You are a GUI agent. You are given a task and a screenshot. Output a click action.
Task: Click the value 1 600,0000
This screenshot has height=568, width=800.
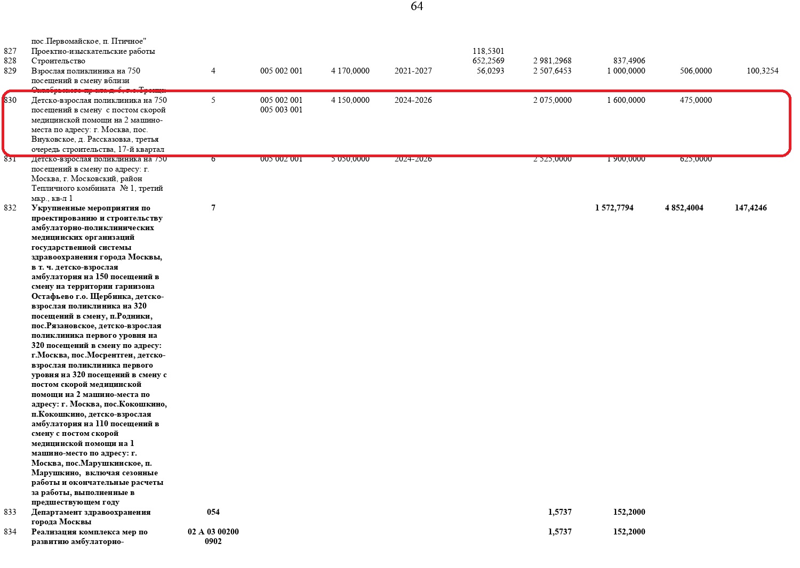click(626, 100)
